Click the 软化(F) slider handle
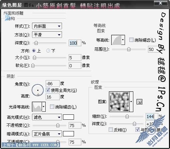Image resolution: width=170 pixels, height=149 pixels. point(33,66)
